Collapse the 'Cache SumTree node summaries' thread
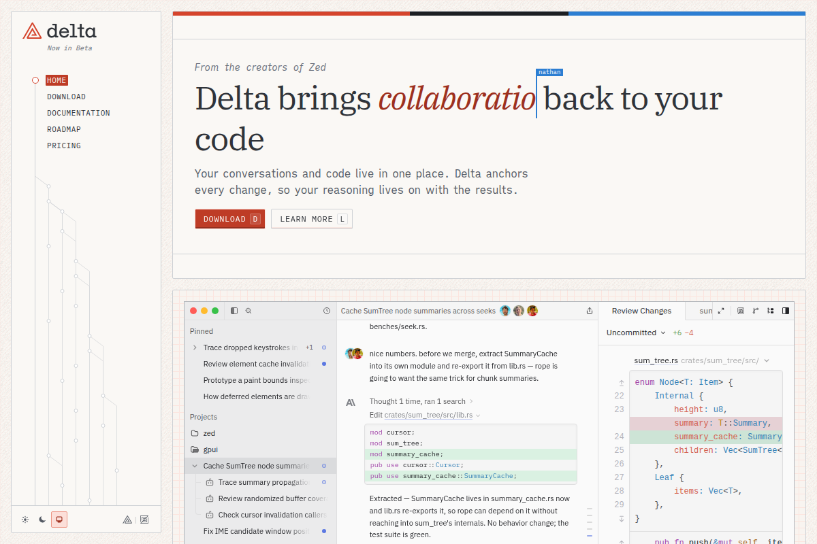 click(x=195, y=466)
